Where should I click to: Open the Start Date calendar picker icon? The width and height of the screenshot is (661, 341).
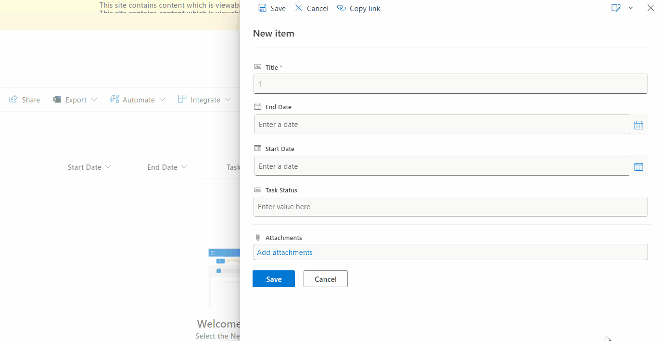tap(638, 166)
